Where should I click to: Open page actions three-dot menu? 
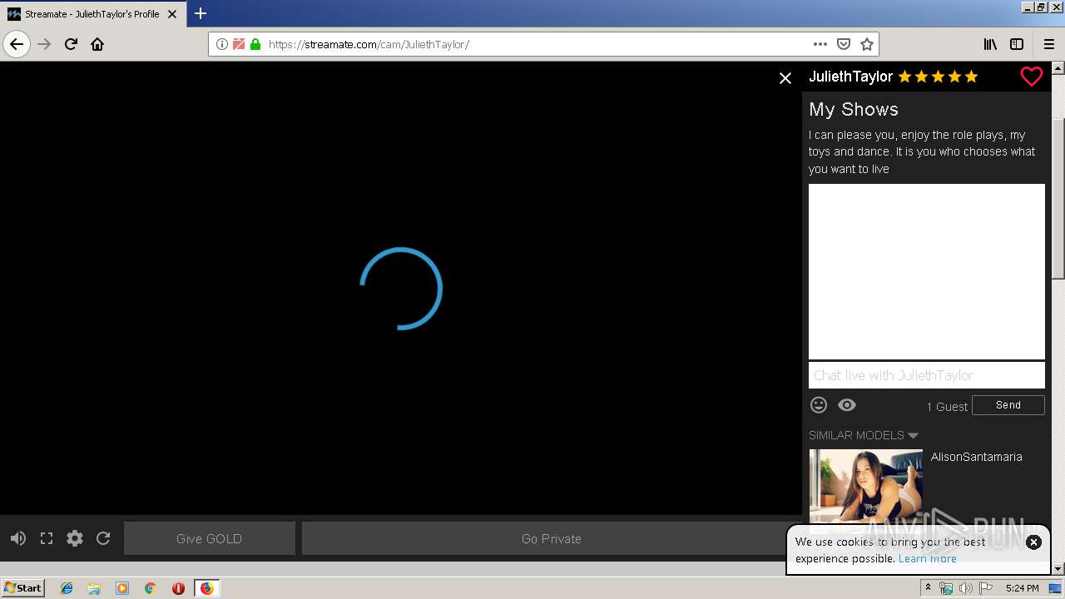coord(820,44)
